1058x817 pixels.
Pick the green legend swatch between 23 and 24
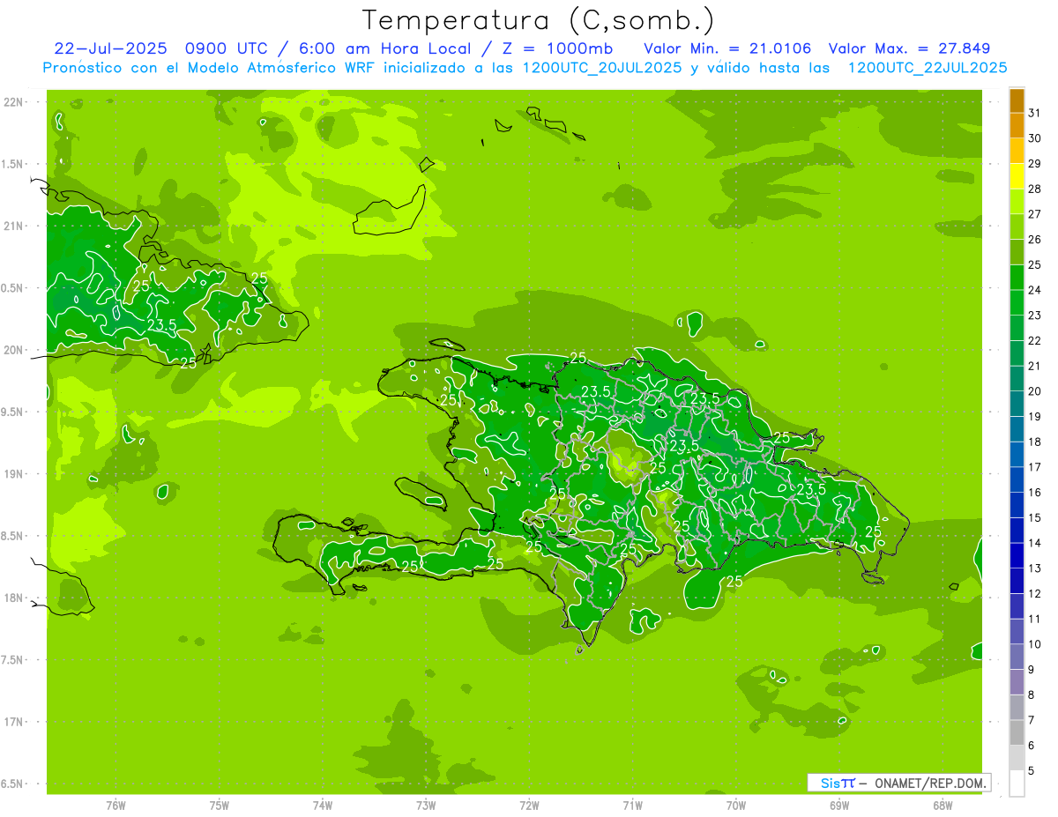coord(1017,303)
